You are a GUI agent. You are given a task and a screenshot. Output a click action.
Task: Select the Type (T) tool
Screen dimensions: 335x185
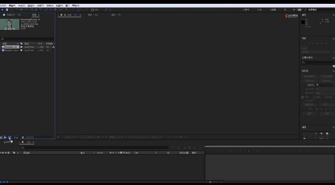[40, 10]
